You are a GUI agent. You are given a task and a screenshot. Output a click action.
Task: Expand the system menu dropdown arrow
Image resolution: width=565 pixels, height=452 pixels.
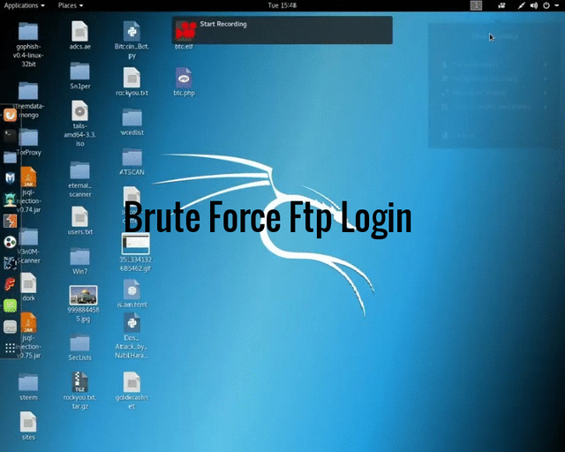coord(556,5)
